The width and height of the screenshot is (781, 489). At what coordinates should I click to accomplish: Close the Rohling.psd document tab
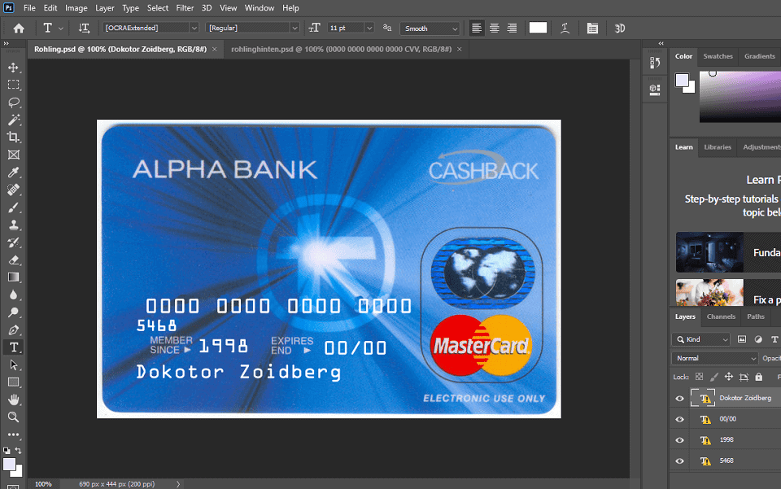click(215, 50)
